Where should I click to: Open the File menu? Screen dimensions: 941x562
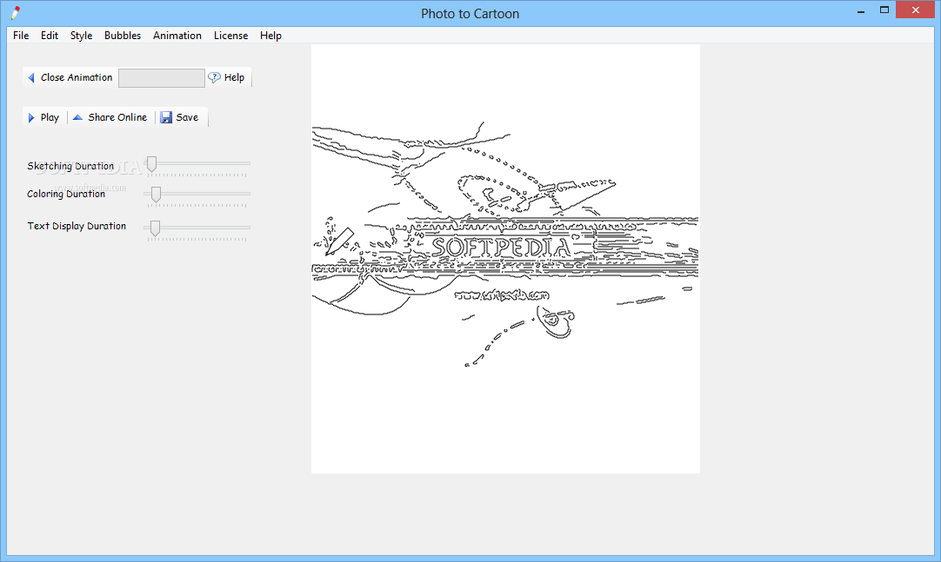click(x=21, y=36)
